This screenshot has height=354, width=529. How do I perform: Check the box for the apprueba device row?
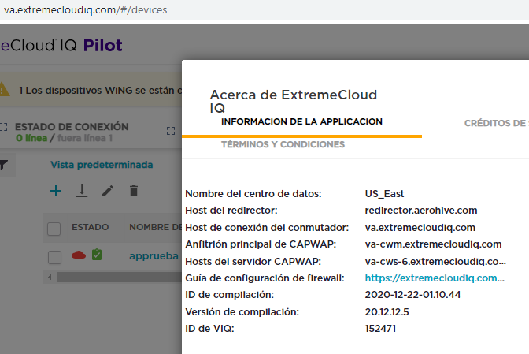click(x=54, y=256)
